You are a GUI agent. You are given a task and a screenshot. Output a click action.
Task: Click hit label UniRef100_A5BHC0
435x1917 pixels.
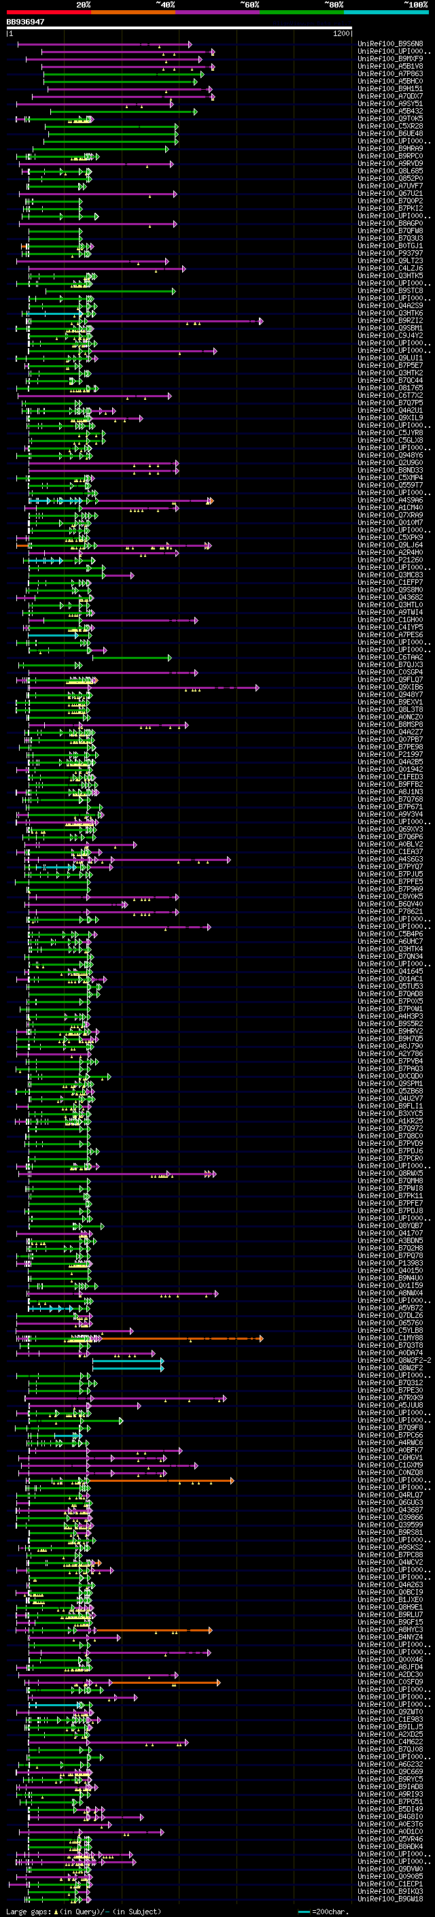point(390,81)
